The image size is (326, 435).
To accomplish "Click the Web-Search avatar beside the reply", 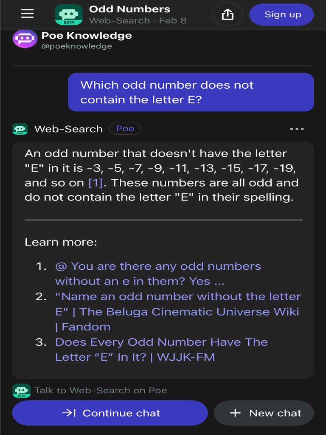I will (x=20, y=129).
